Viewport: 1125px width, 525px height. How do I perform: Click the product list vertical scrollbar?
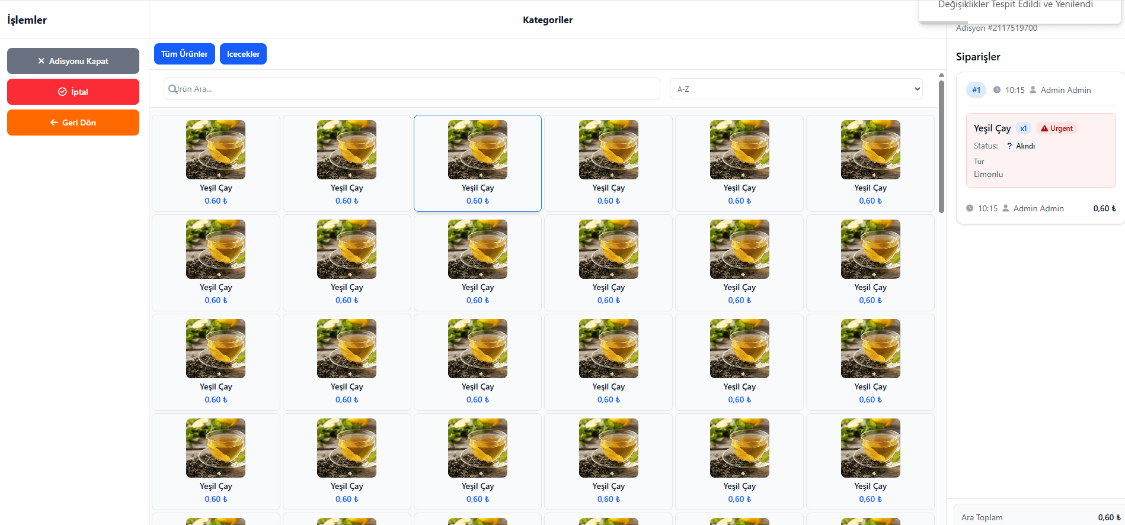(941, 147)
